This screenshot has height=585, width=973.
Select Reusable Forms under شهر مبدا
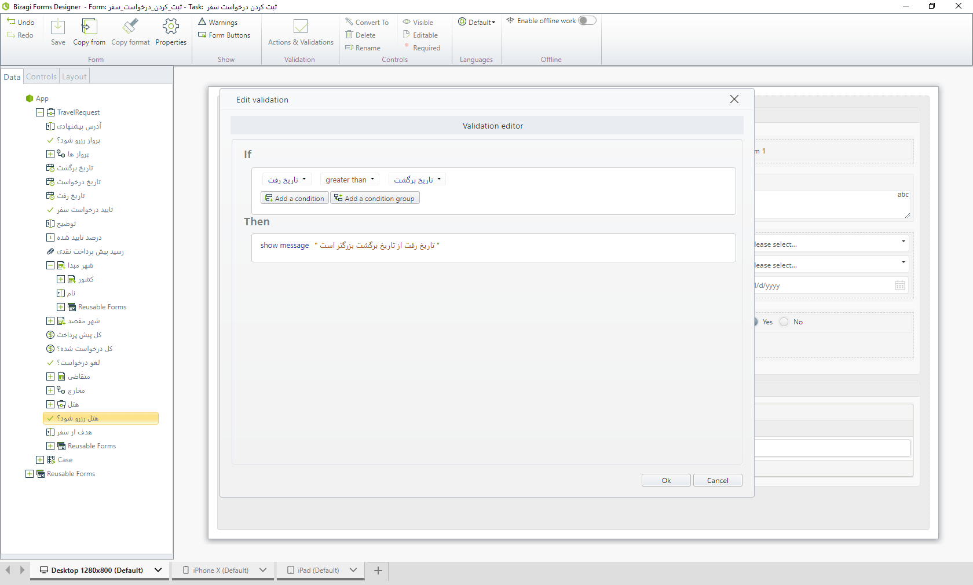tap(102, 307)
